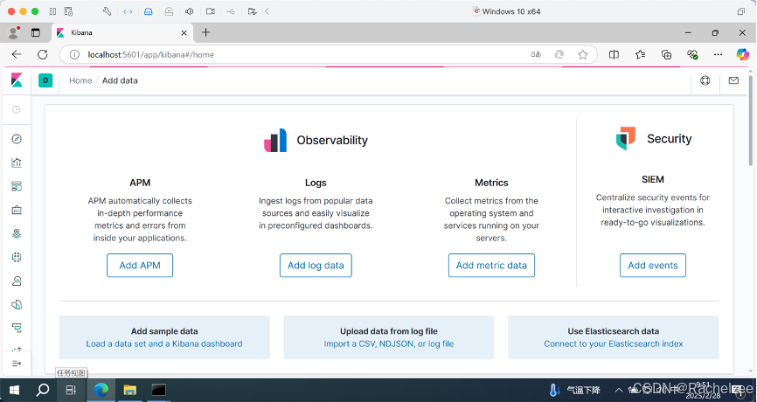Open the Kibana logo home icon

[17, 80]
